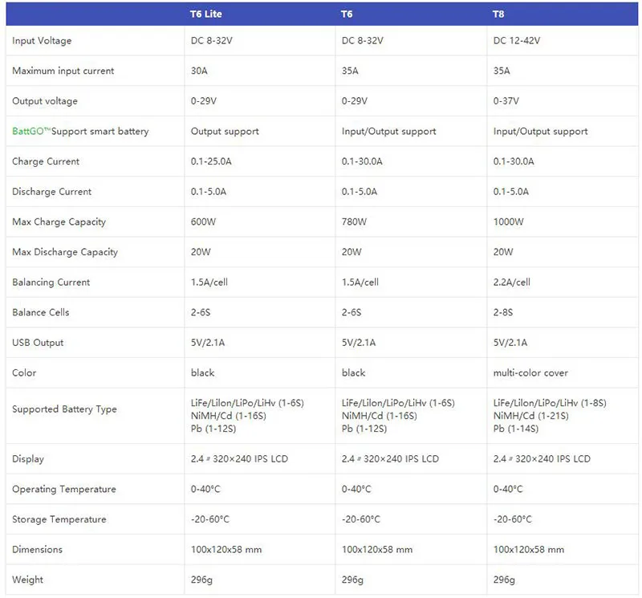
Task: Select the Operating Temperature label
Action: (x=64, y=489)
